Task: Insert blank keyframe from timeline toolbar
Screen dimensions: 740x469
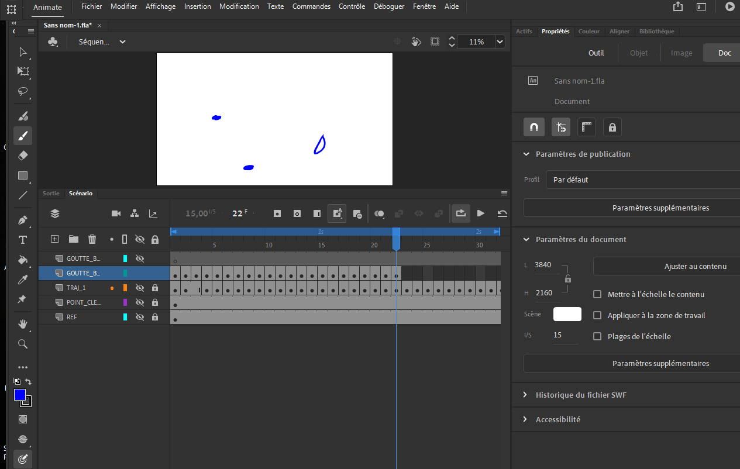Action: (x=297, y=213)
